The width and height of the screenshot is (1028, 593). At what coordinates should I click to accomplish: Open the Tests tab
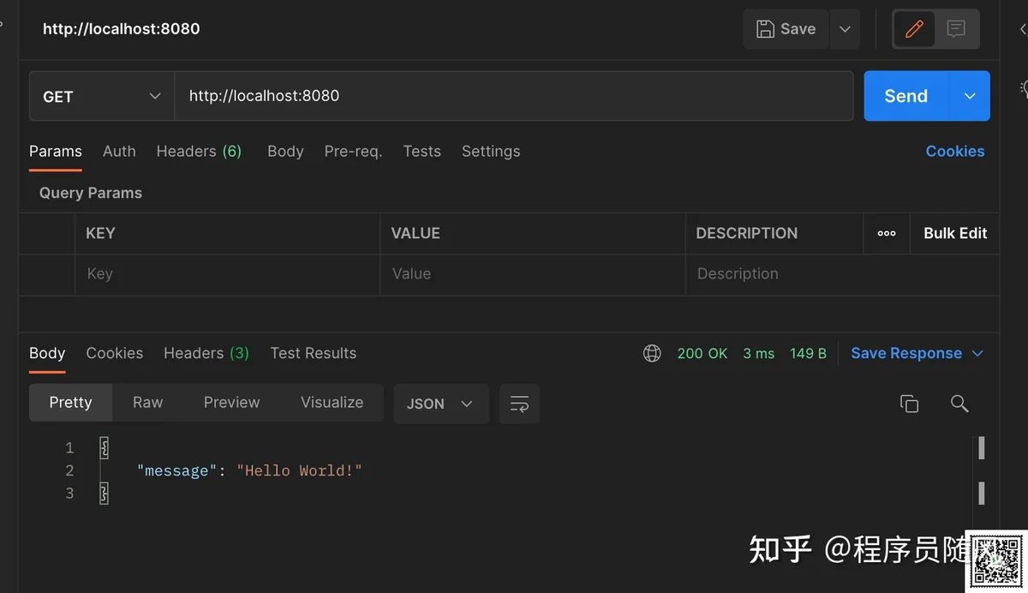(x=421, y=151)
